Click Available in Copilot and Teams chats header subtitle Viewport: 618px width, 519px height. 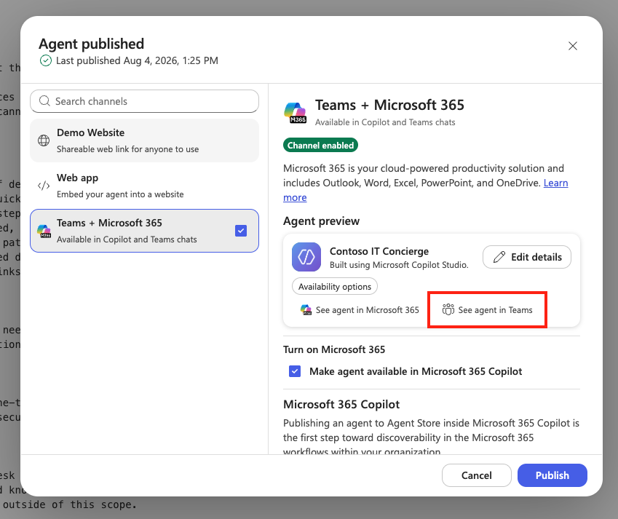tap(385, 122)
